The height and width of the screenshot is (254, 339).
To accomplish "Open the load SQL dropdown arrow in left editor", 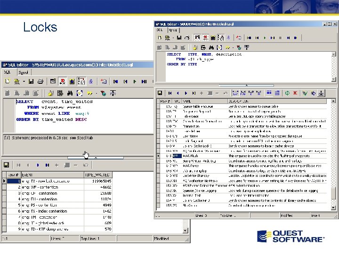I will [24, 82].
